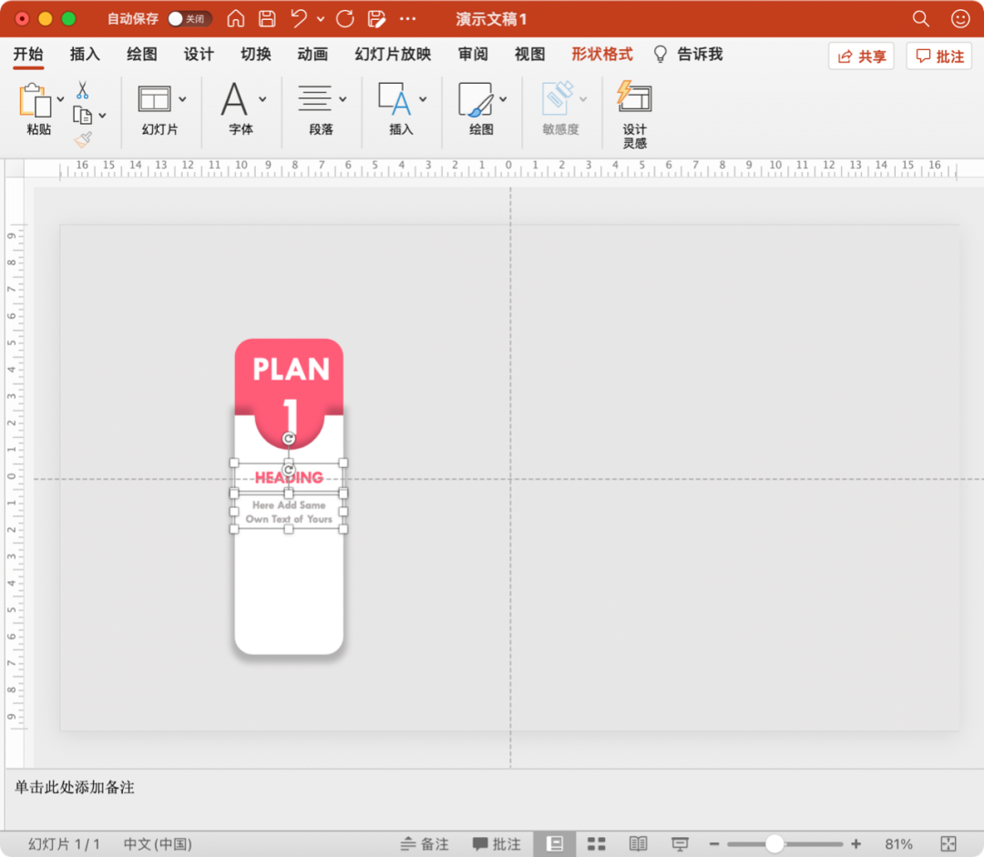This screenshot has height=857, width=984.
Task: Open the 切换 ribbon tab
Action: (x=256, y=55)
